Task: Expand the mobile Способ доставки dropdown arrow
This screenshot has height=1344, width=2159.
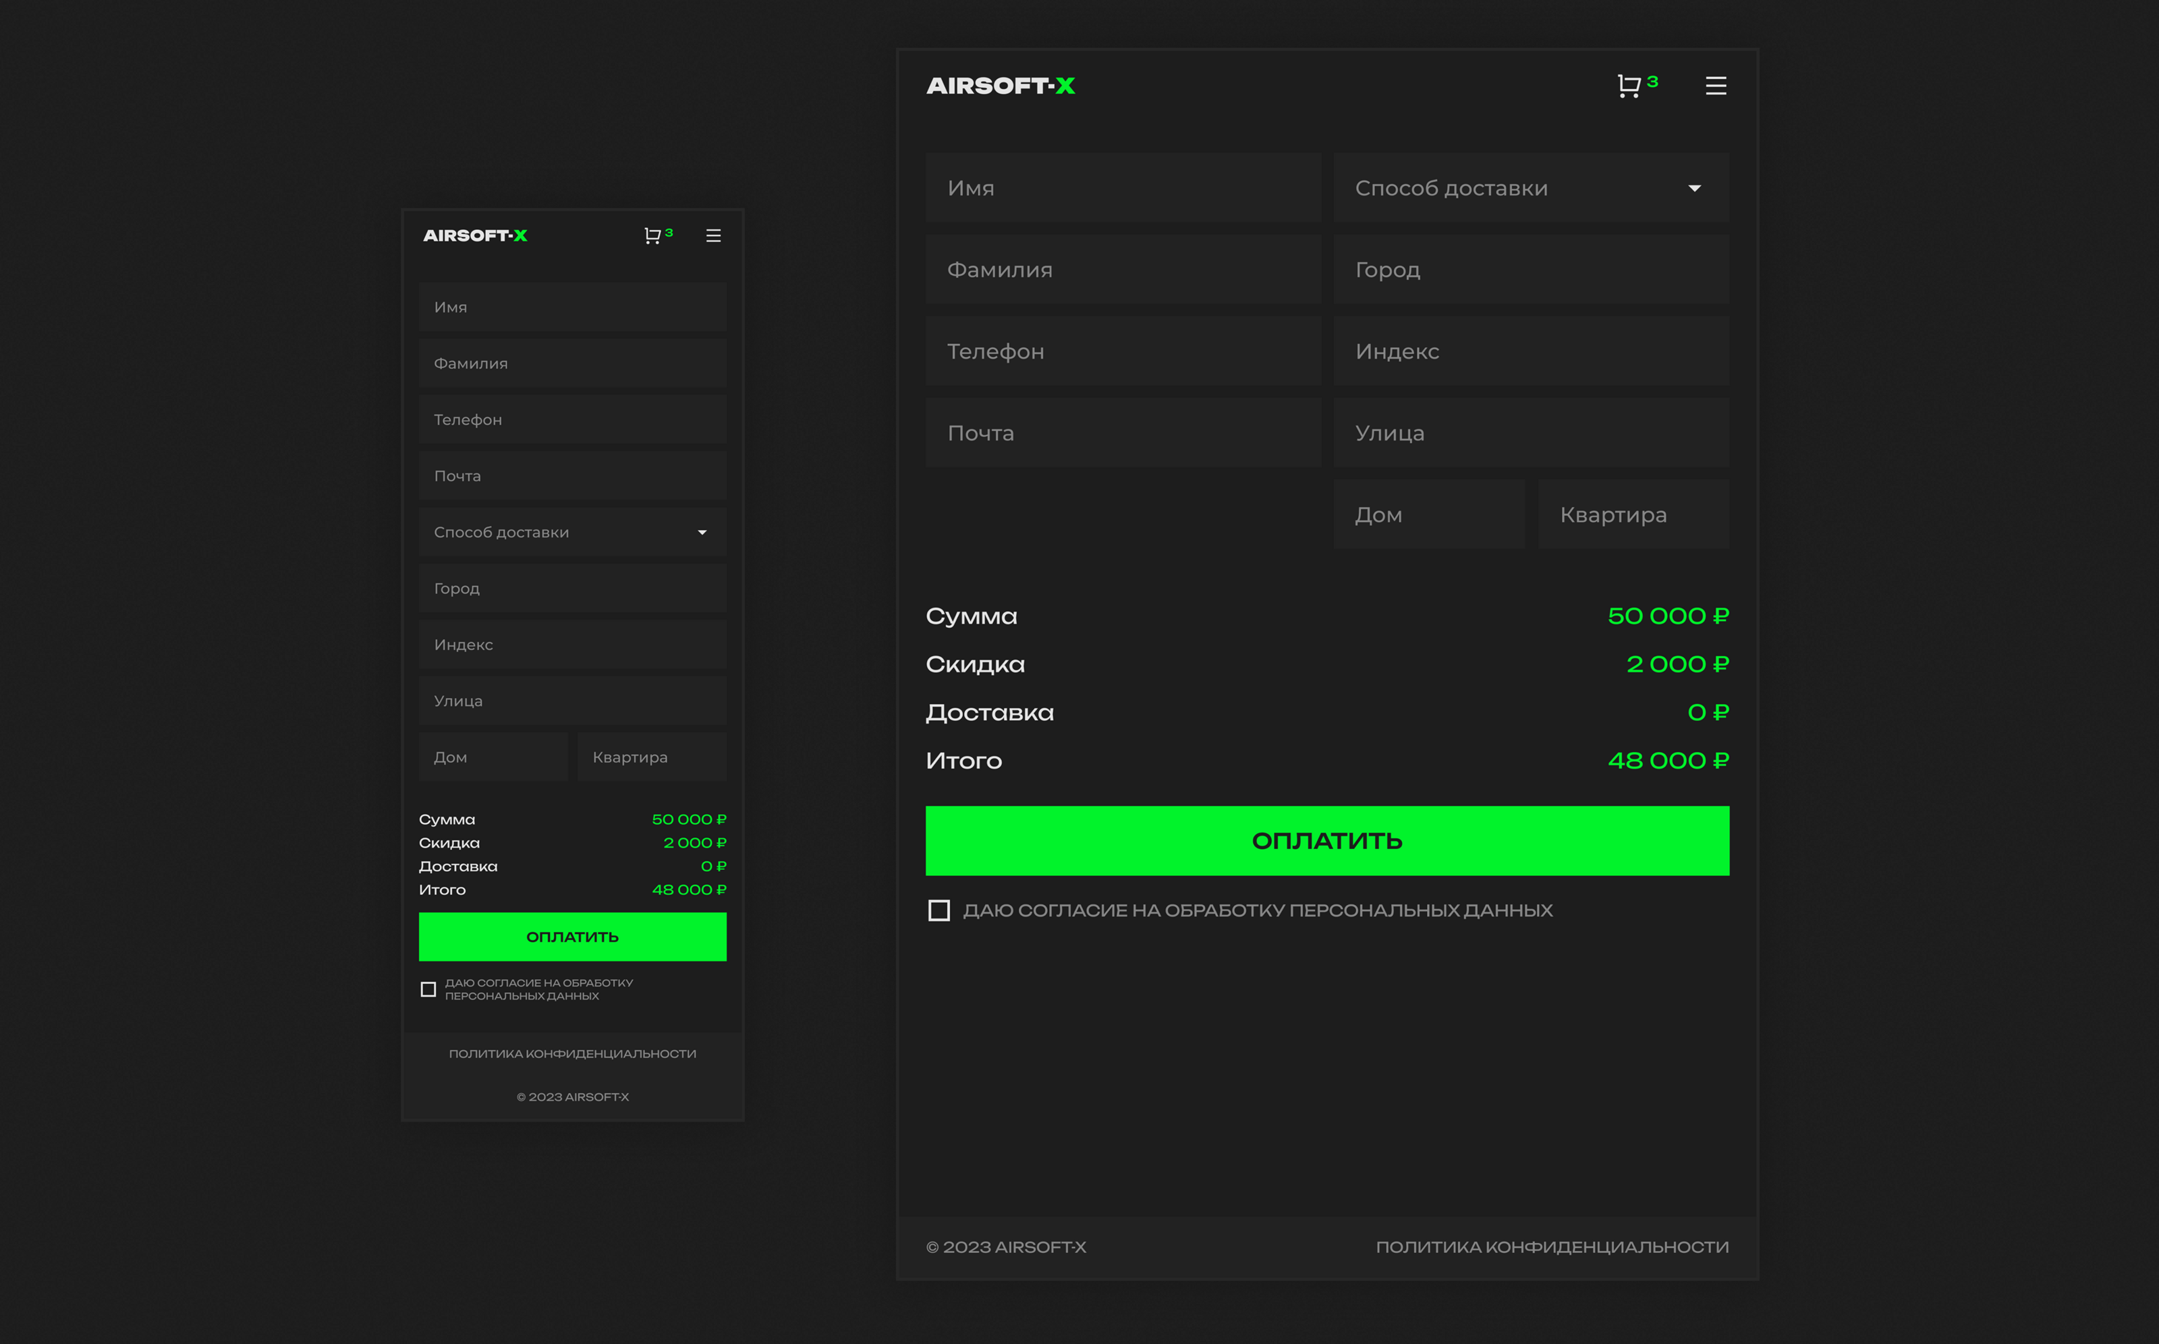Action: 702,533
